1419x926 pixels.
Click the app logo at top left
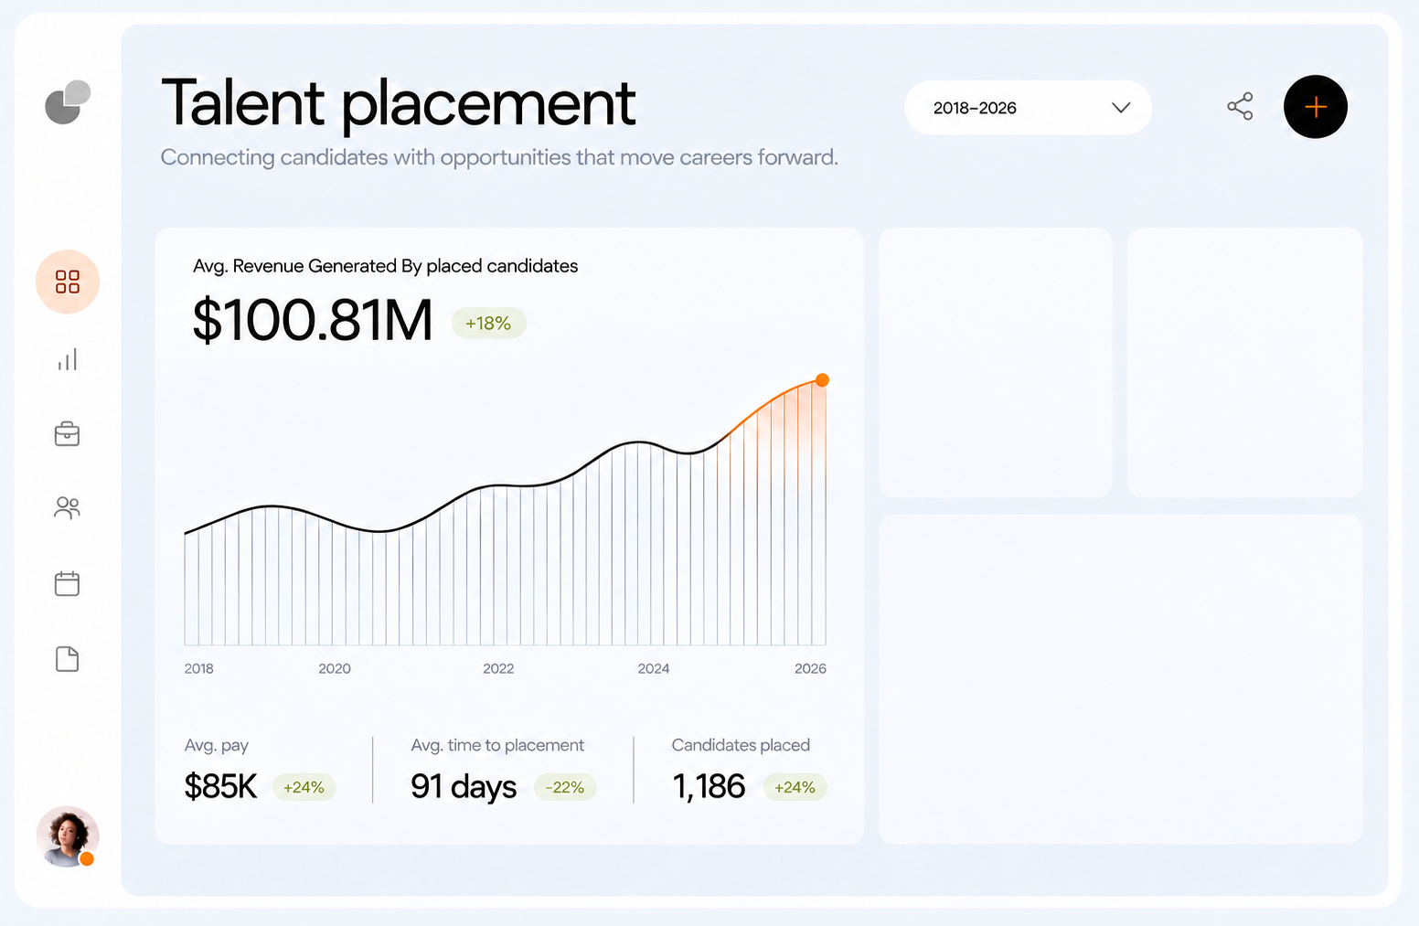point(68,101)
